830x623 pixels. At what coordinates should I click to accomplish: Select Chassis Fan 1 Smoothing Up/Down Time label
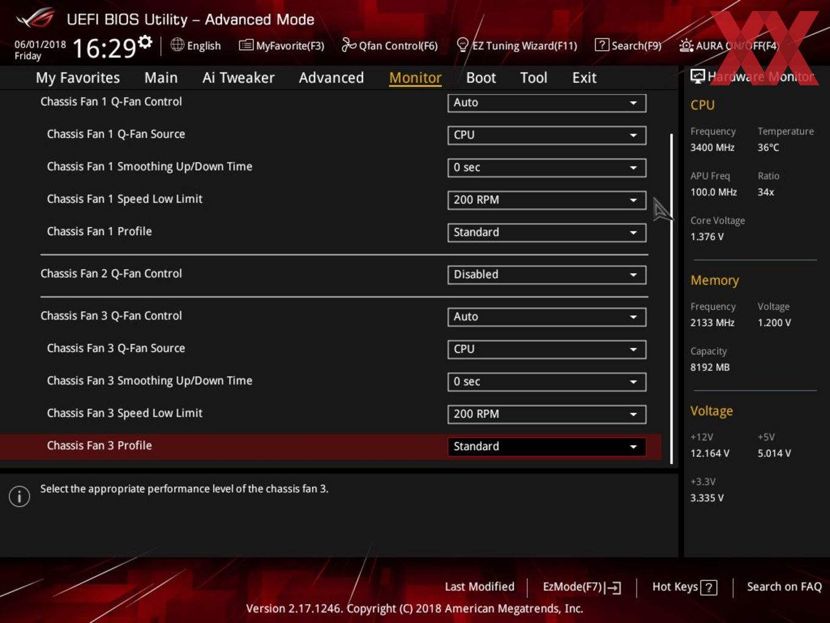(x=150, y=166)
